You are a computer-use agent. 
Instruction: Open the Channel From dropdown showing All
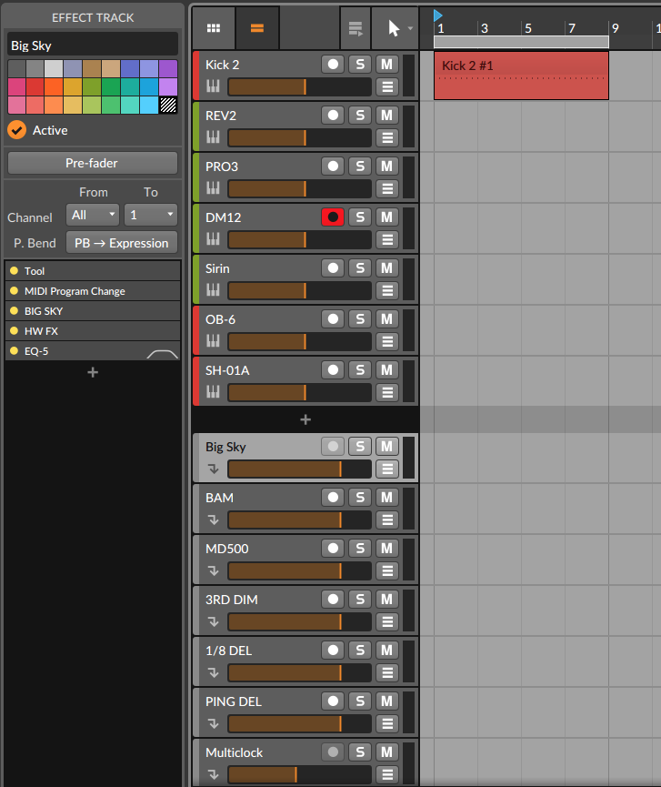pyautogui.click(x=93, y=215)
